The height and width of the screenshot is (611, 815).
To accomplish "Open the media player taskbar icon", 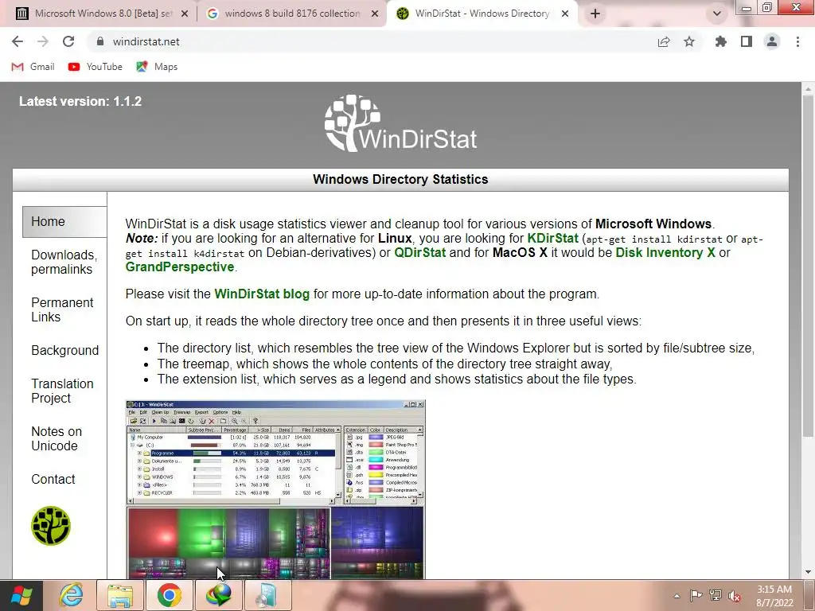I will point(267,595).
